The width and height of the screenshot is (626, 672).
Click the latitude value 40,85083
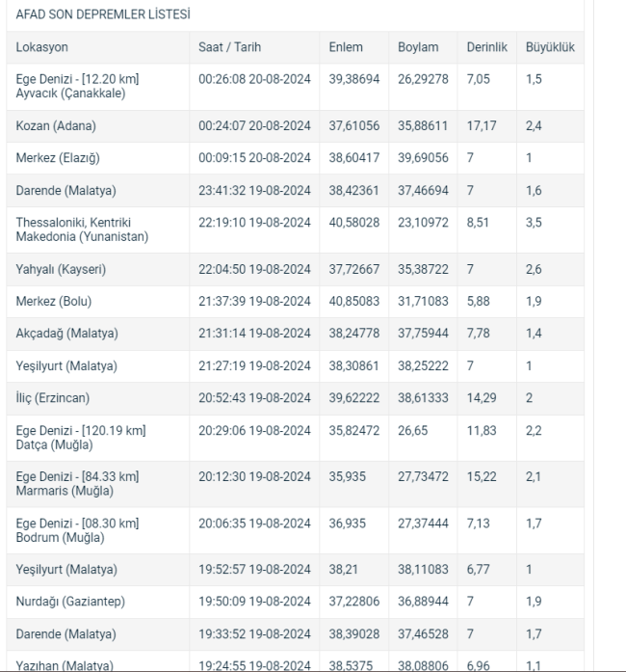354,302
